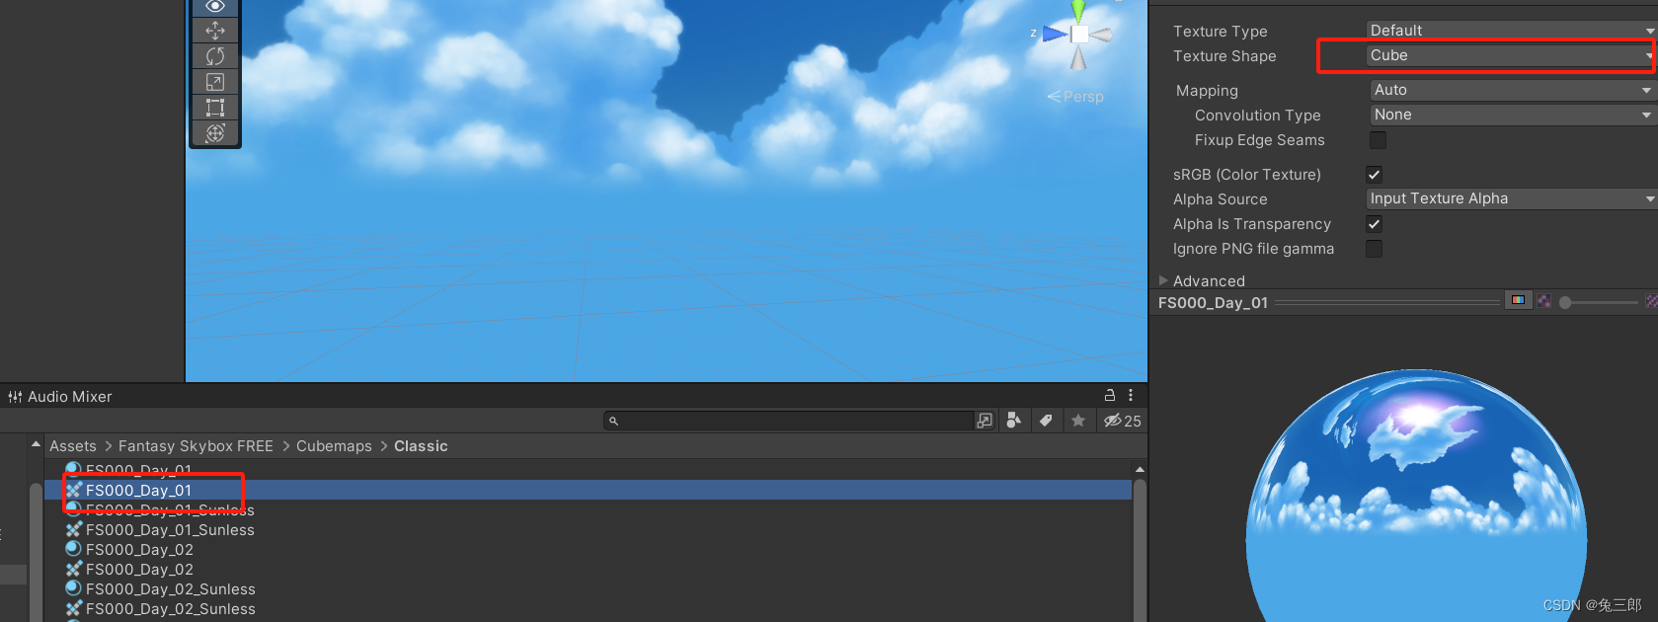Click the small mip level icon
This screenshot has height=622, width=1658.
[x=1544, y=301]
